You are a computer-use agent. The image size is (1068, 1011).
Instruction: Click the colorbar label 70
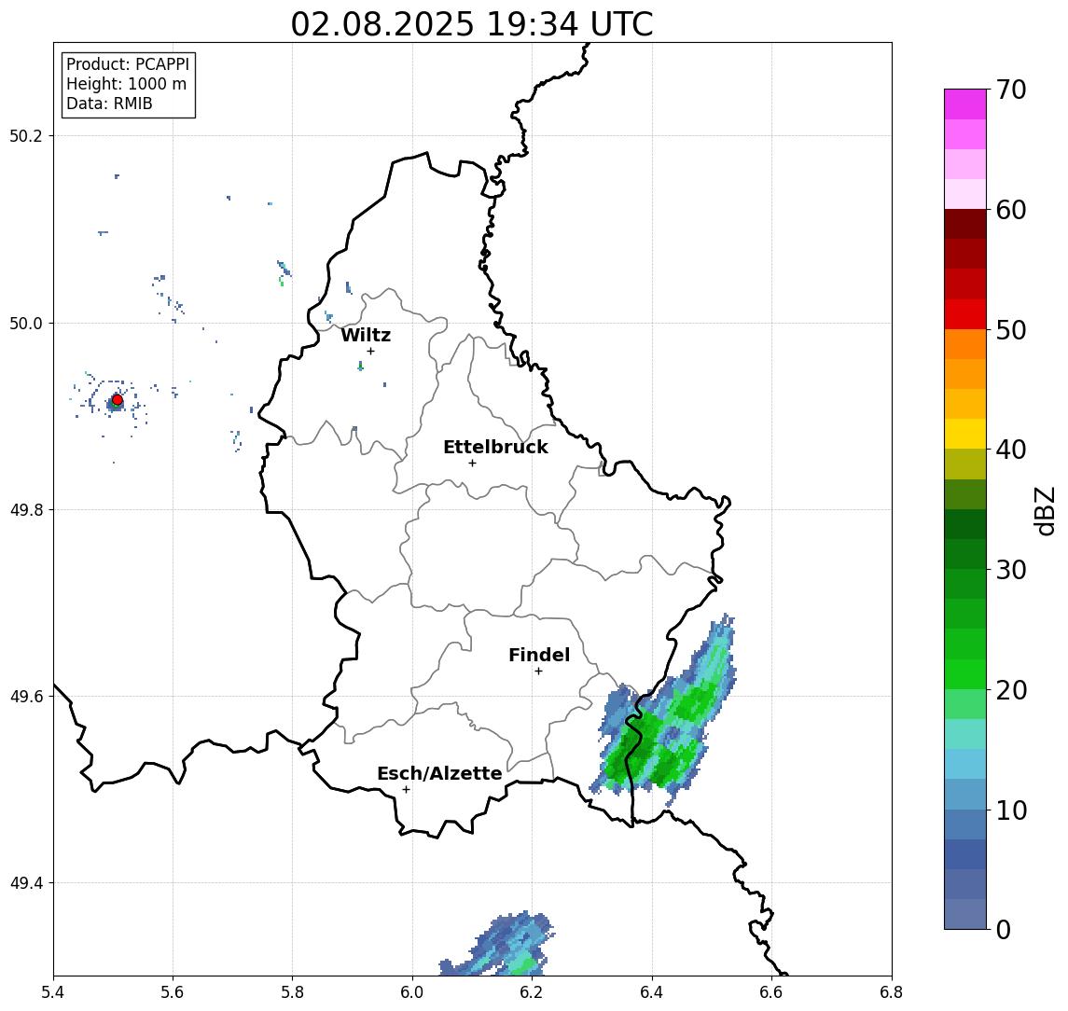1011,90
